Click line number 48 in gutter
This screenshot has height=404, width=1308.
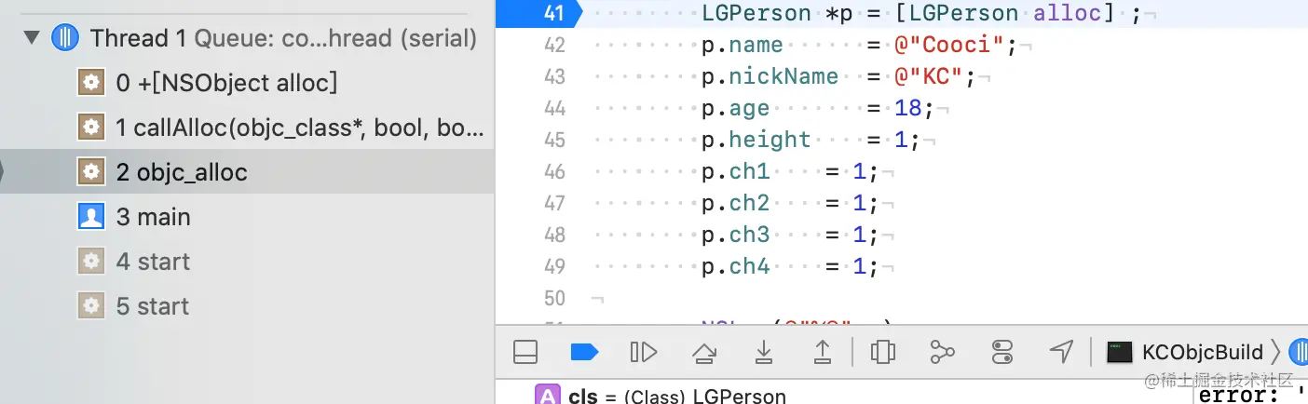coord(553,235)
